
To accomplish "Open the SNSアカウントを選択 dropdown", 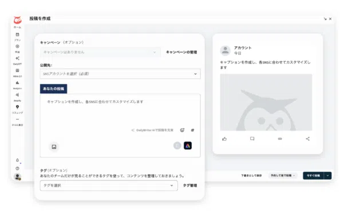I will (x=120, y=74).
